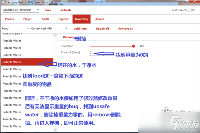The image size is (200, 133).
Task: Adjust the Condition slider handle
Action: click(133, 46)
